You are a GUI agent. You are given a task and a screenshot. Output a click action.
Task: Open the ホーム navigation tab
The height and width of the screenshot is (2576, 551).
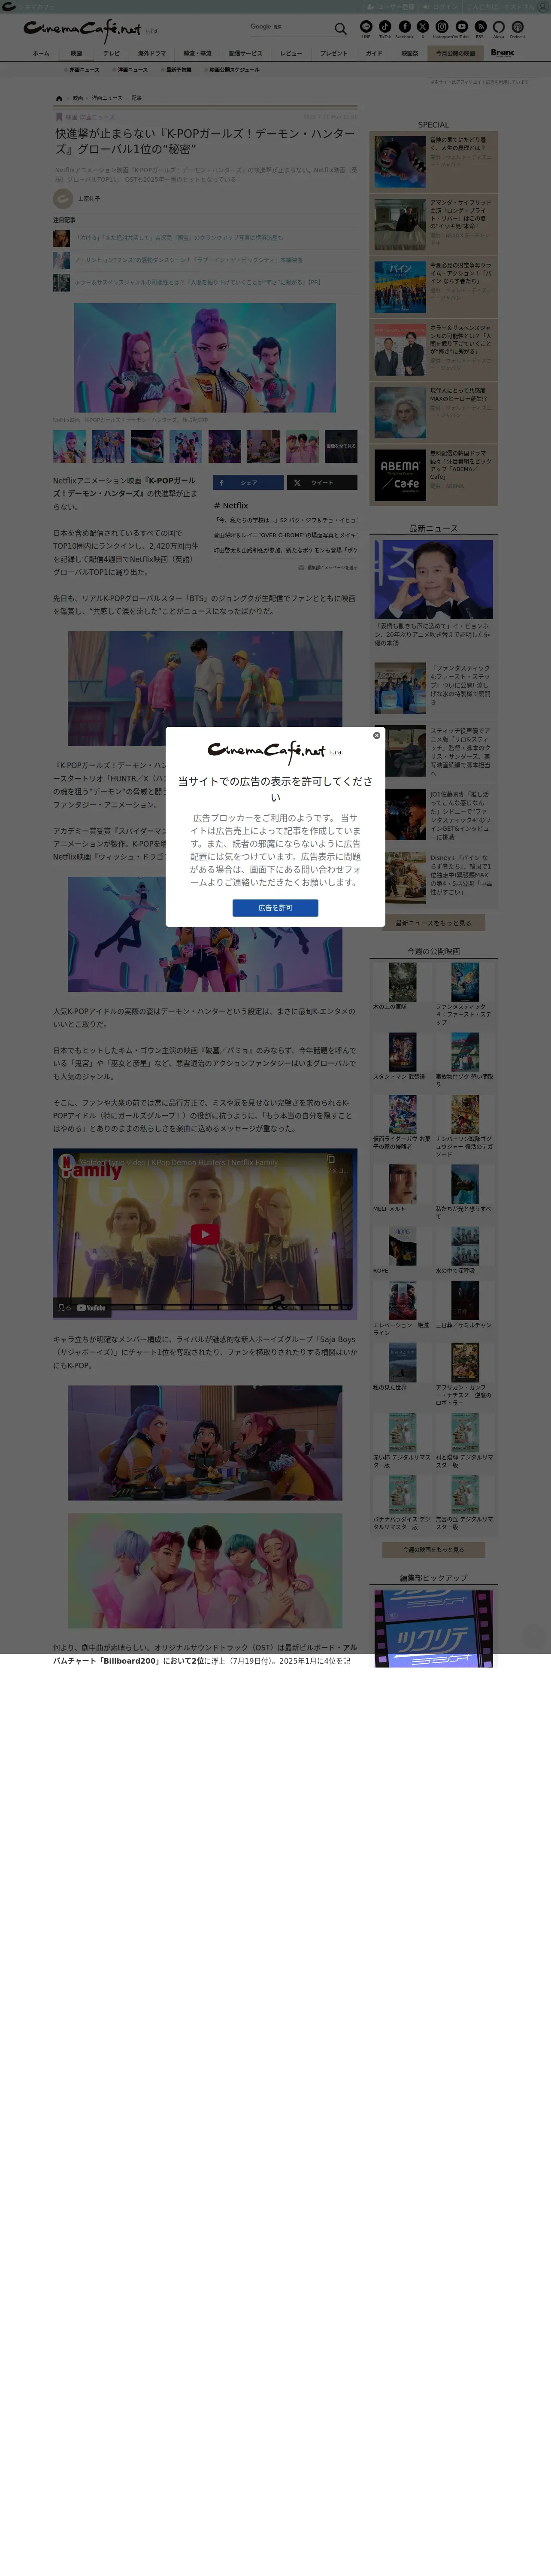(41, 53)
